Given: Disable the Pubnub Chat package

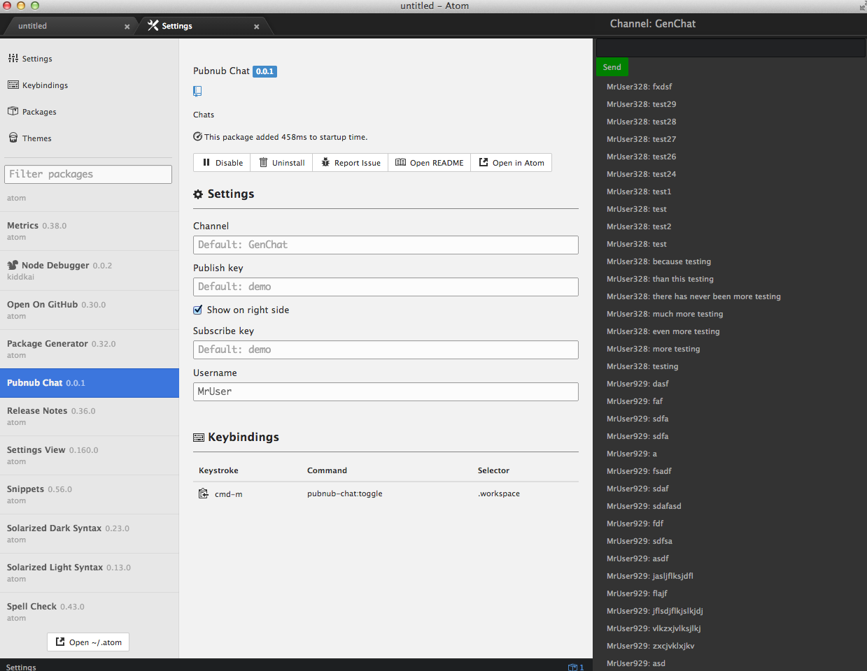Looking at the screenshot, I should [223, 163].
